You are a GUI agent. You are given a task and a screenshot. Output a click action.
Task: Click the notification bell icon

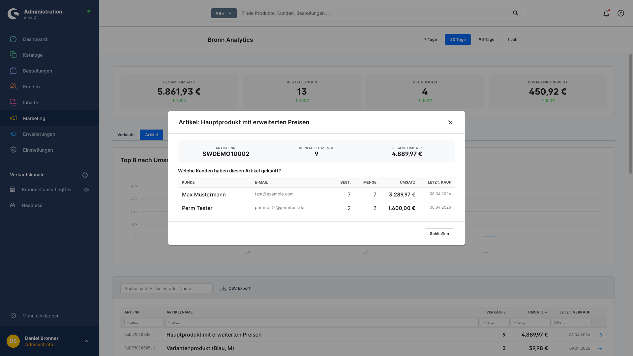pyautogui.click(x=606, y=14)
